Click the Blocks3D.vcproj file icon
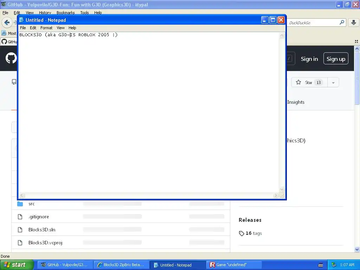Image resolution: width=360 pixels, height=270 pixels. [20, 243]
